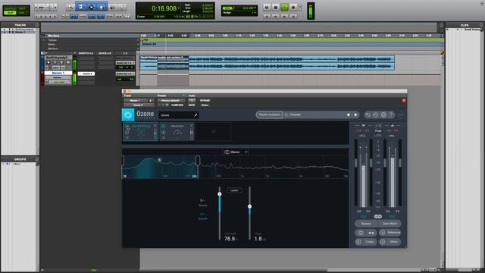Screen dimensions: 485x273
Task: Open the plugin Preset factory default dropdown
Action: [171, 101]
